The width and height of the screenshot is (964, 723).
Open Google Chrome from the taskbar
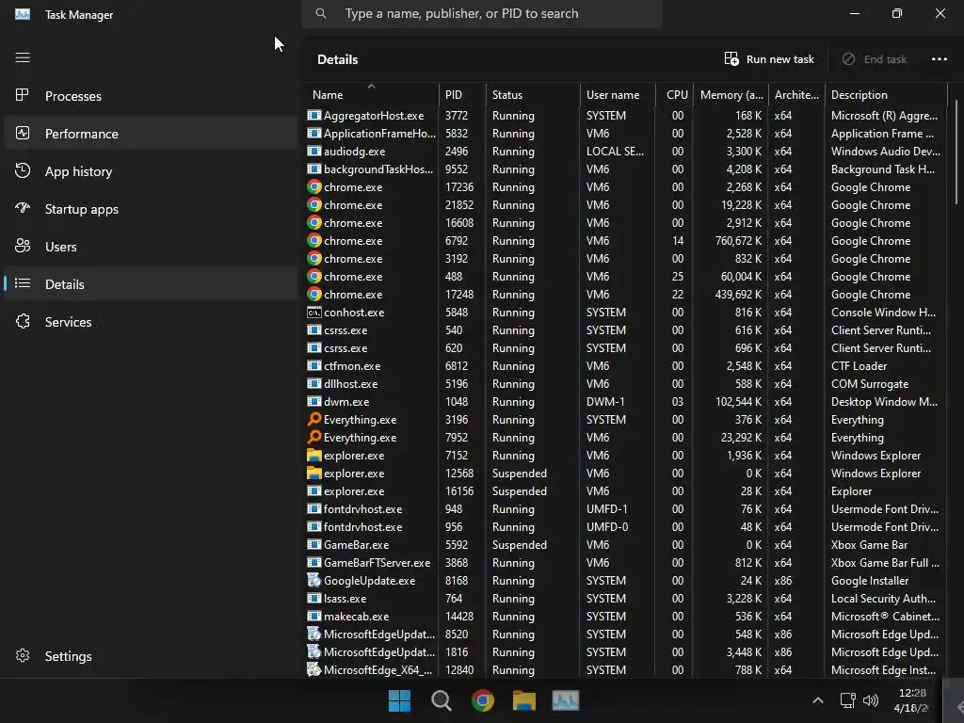pyautogui.click(x=483, y=700)
